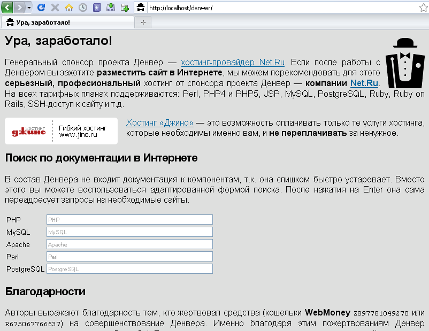The width and height of the screenshot is (429, 331).
Task: Click the 'Благодарности' heading
Action: (45, 291)
